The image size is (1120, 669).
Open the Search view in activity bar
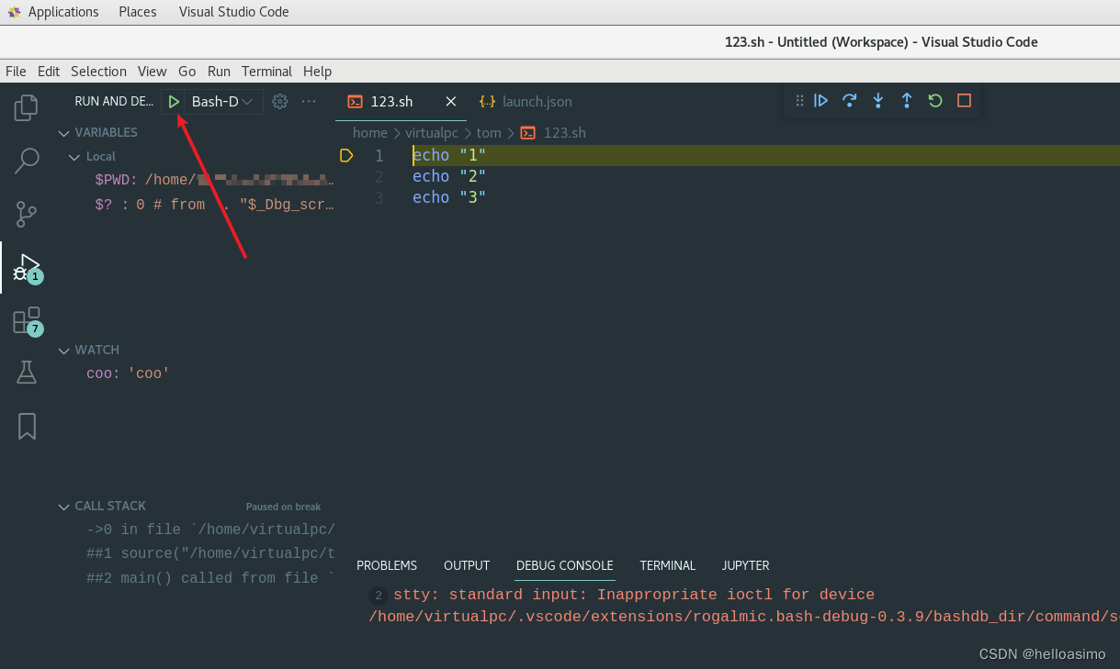click(x=27, y=162)
